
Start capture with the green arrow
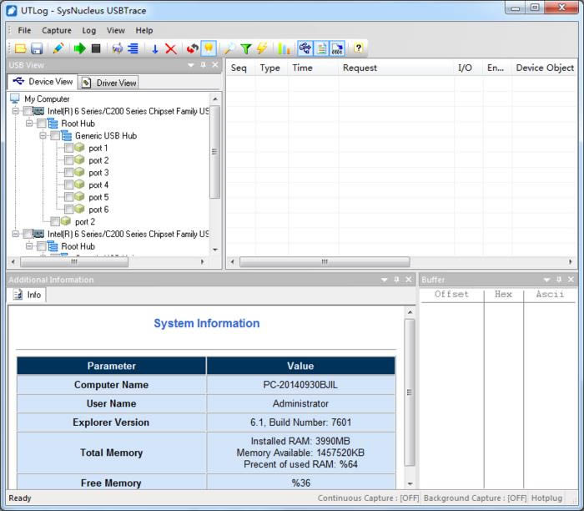click(x=80, y=48)
